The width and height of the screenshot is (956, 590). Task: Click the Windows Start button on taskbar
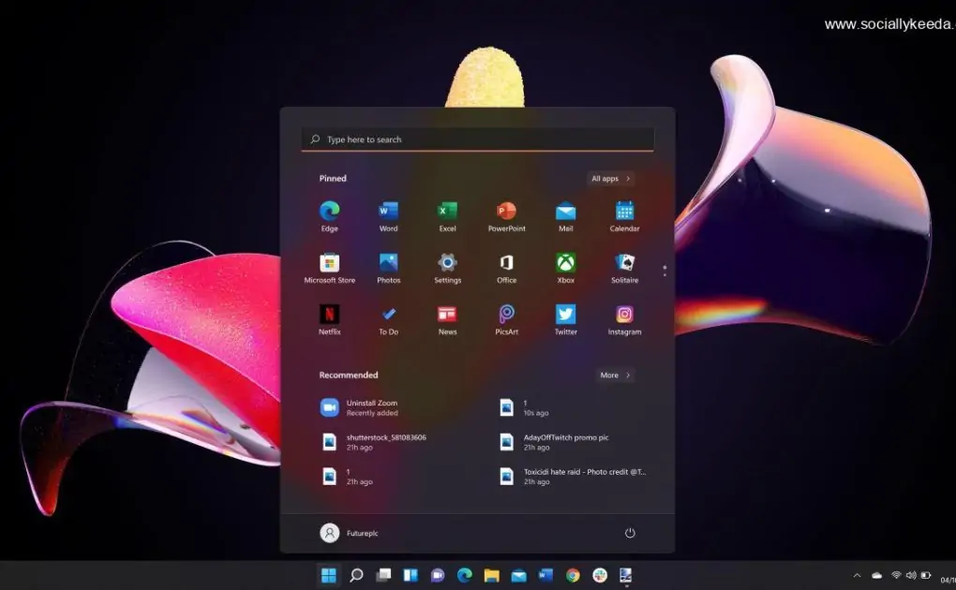329,575
